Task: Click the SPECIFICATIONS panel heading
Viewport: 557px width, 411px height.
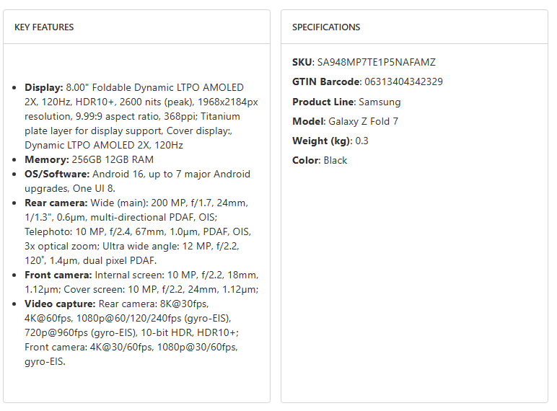Action: [x=326, y=27]
